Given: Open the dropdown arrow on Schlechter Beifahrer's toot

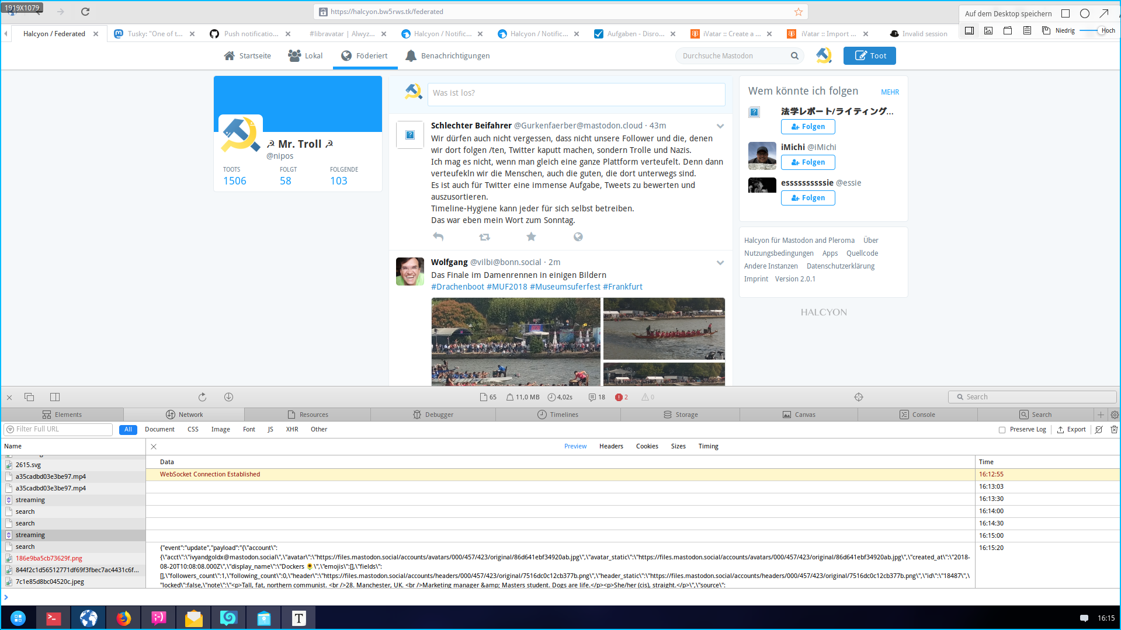Looking at the screenshot, I should click(720, 126).
